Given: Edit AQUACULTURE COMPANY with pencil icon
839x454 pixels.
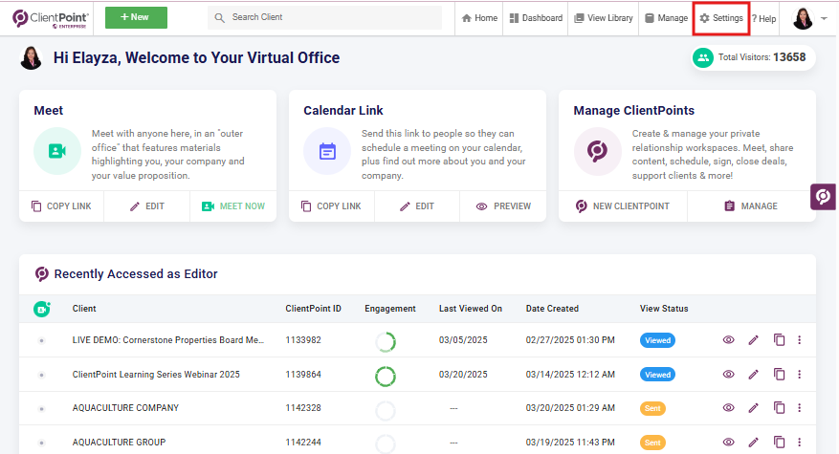Looking at the screenshot, I should click(754, 408).
